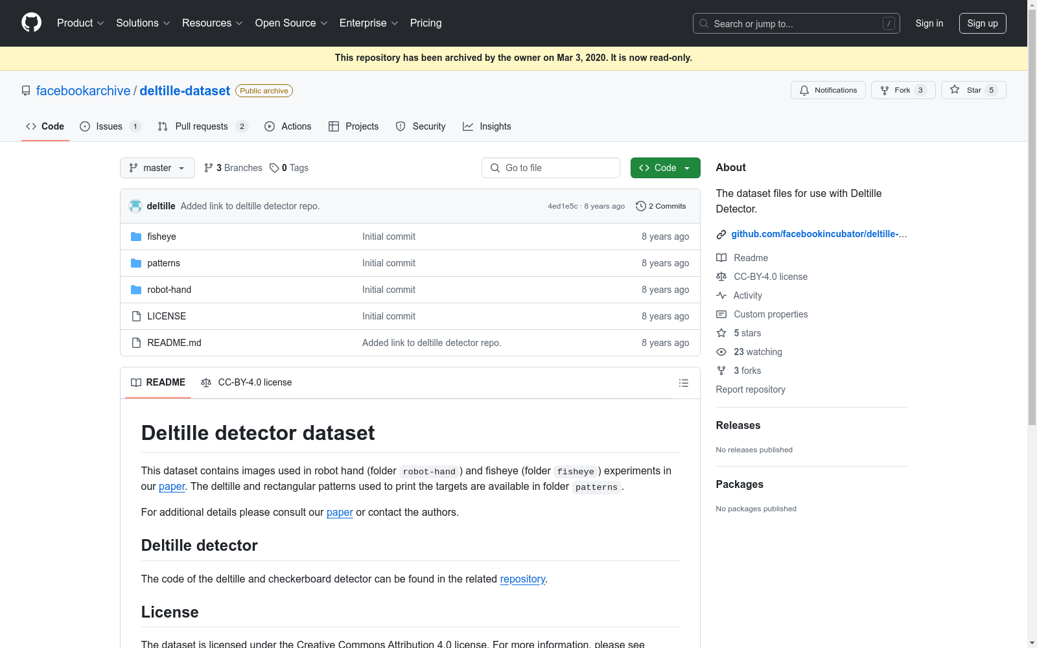1037x648 pixels.
Task: View the 3 Branches list
Action: 233,168
